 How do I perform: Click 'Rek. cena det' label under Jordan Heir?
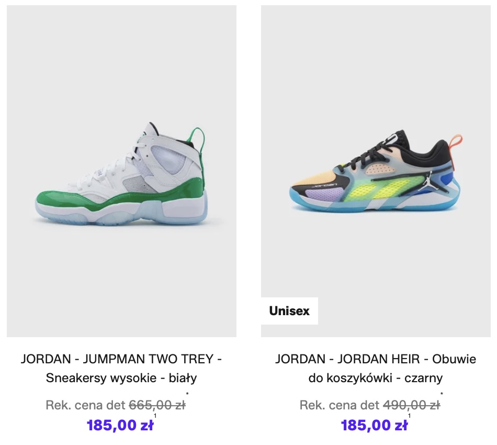340,405
